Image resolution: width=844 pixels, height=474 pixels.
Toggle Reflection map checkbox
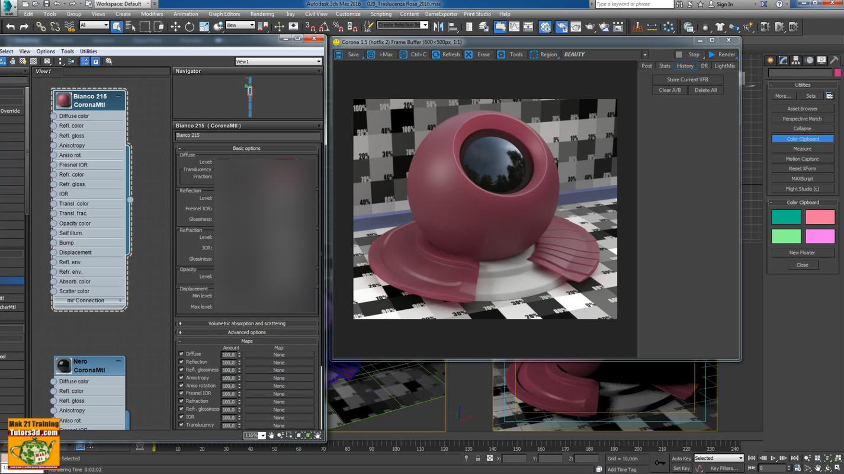pos(181,361)
